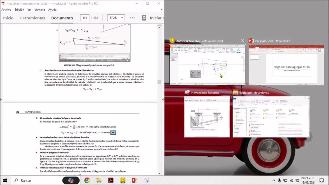Click the PDF scrollbar down arrow
Screen dimensions: 329x185
coord(159,173)
